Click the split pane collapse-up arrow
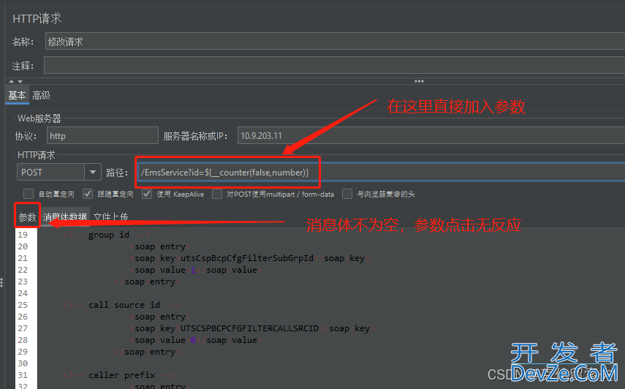The image size is (625, 389). 11,81
